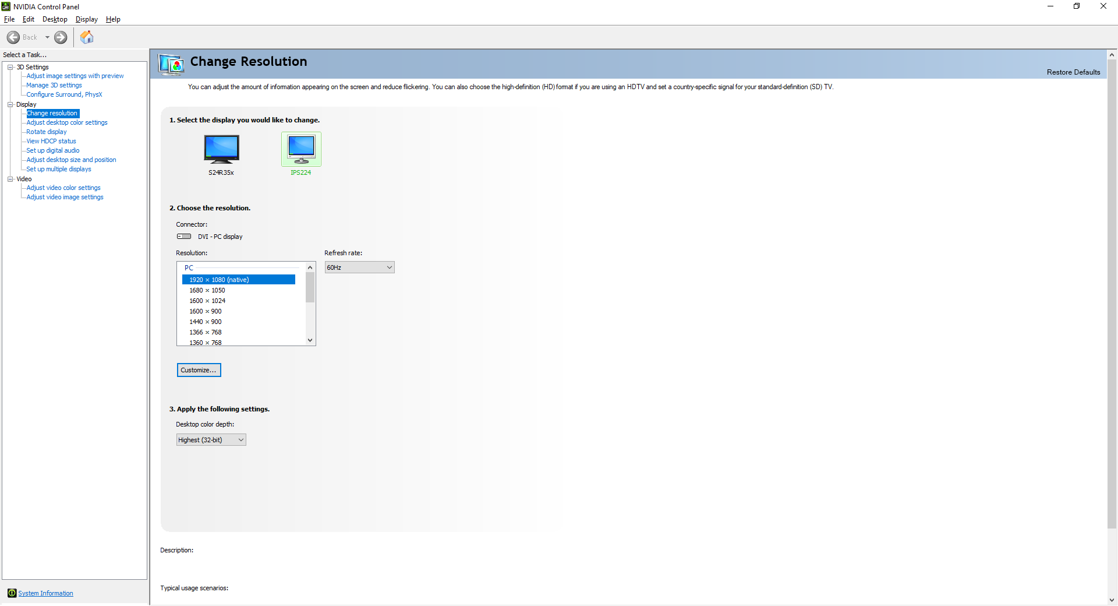The width and height of the screenshot is (1118, 606).
Task: Click the main page scroll up arrow
Action: 1112,55
